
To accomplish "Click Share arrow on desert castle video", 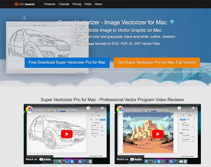I will (193, 108).
